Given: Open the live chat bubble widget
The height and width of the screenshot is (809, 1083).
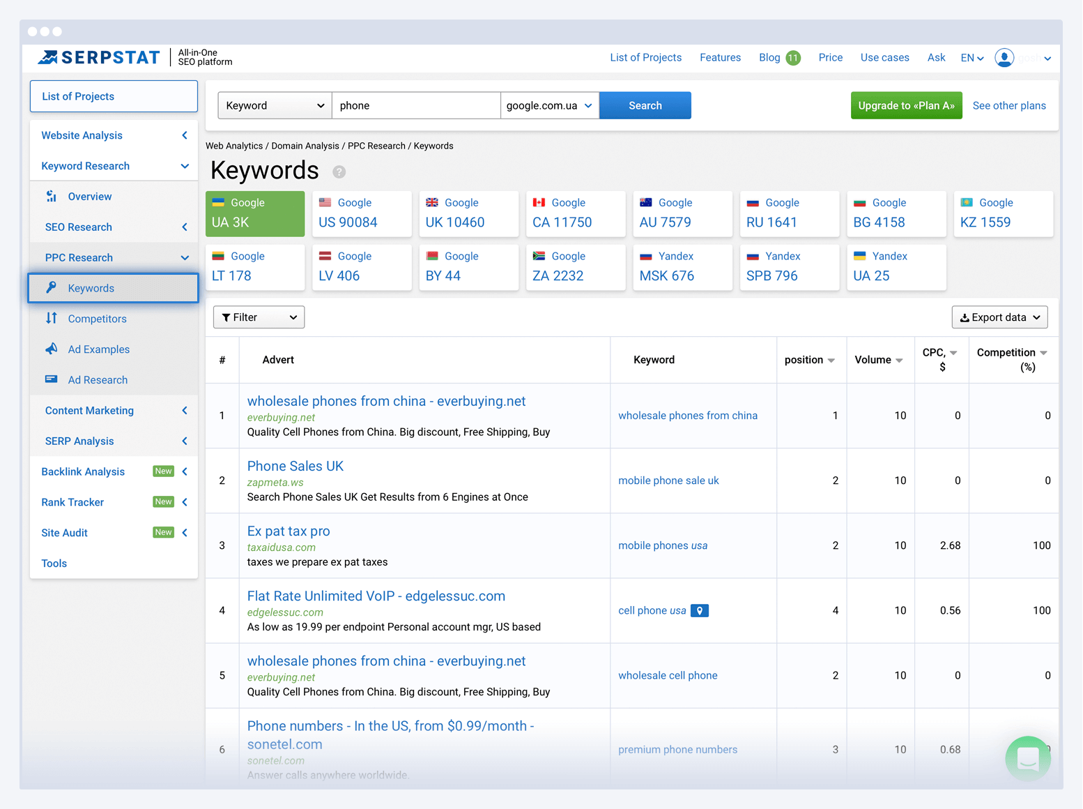Looking at the screenshot, I should [1028, 758].
